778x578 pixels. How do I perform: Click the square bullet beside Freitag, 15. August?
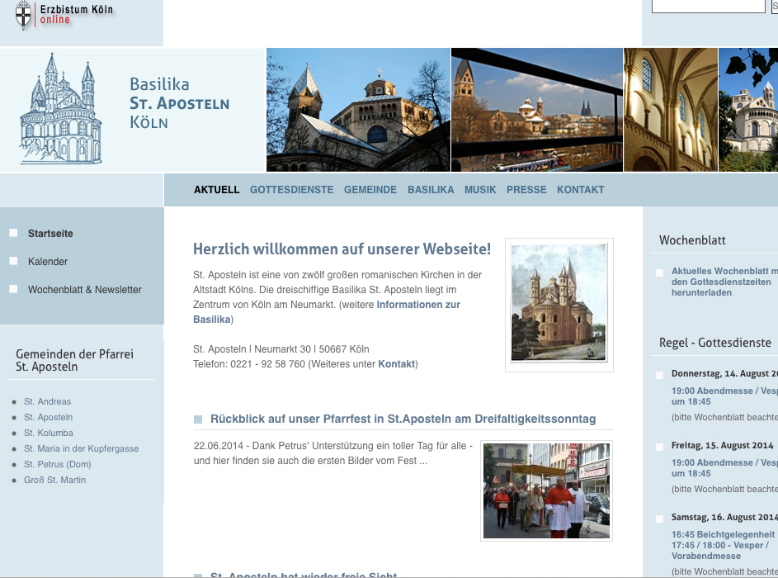point(659,447)
